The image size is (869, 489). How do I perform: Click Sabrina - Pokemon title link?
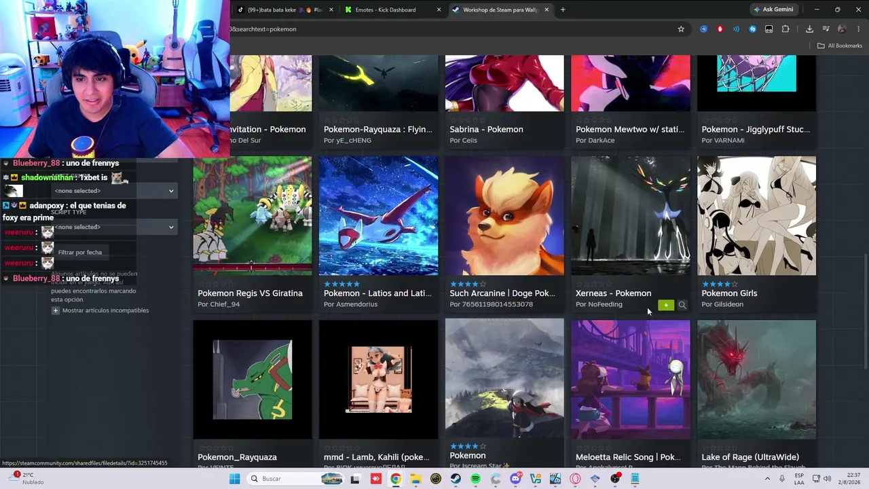pyautogui.click(x=486, y=129)
